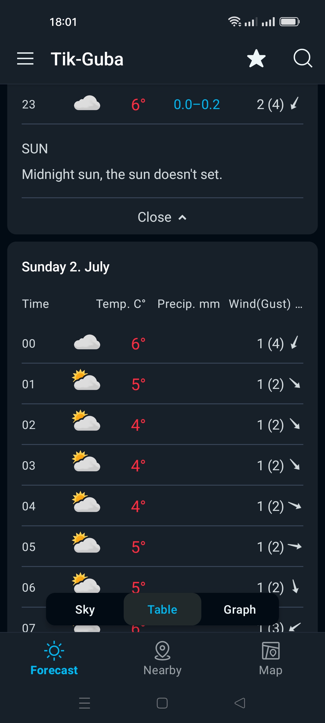Tap the wind direction arrow at 05
This screenshot has height=723, width=325.
click(295, 546)
